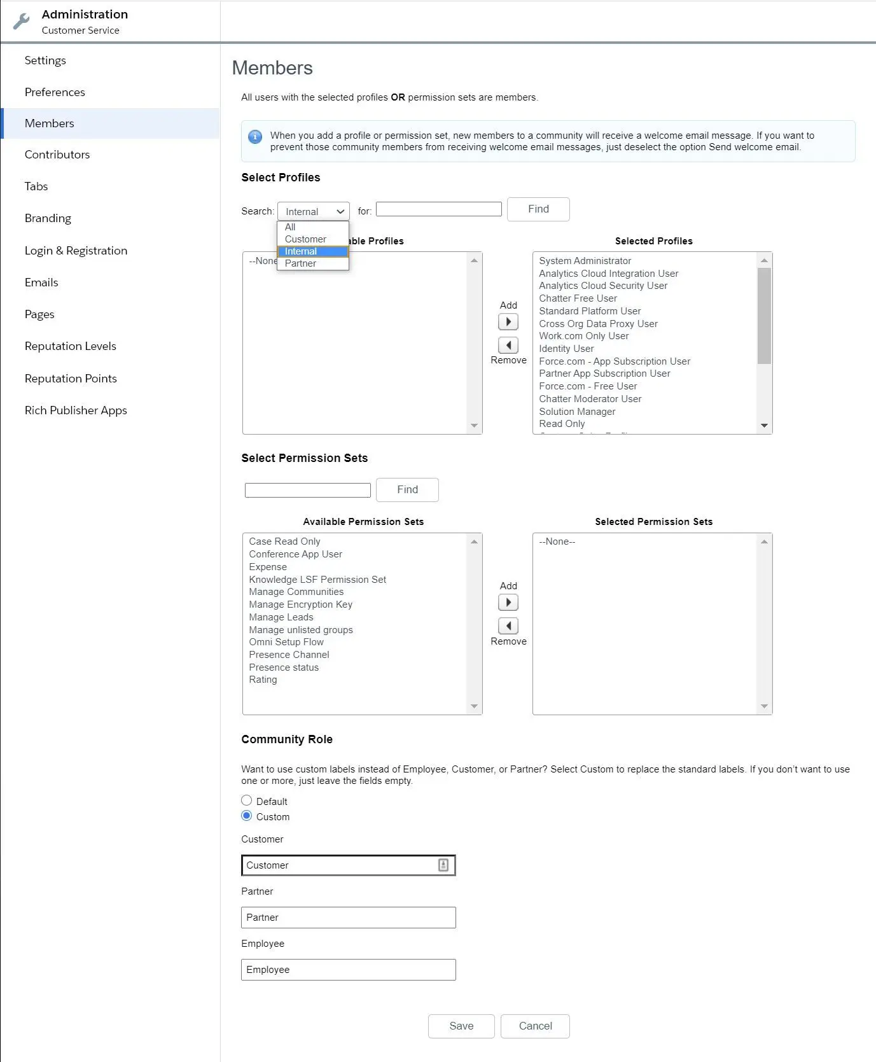Viewport: 876px width, 1062px height.
Task: Choose Partner in the search dropdown list
Action: [313, 263]
